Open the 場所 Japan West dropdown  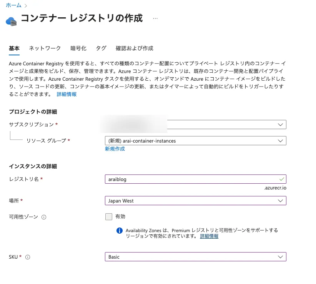click(x=196, y=201)
